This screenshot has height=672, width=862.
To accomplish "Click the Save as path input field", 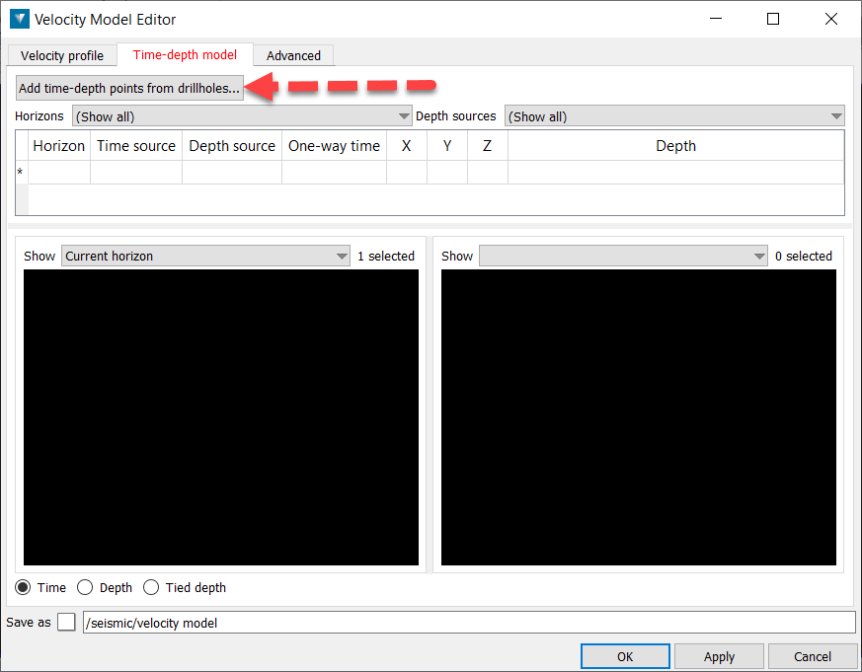I will coord(469,623).
